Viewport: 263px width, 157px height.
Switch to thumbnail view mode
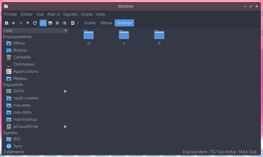(50, 23)
